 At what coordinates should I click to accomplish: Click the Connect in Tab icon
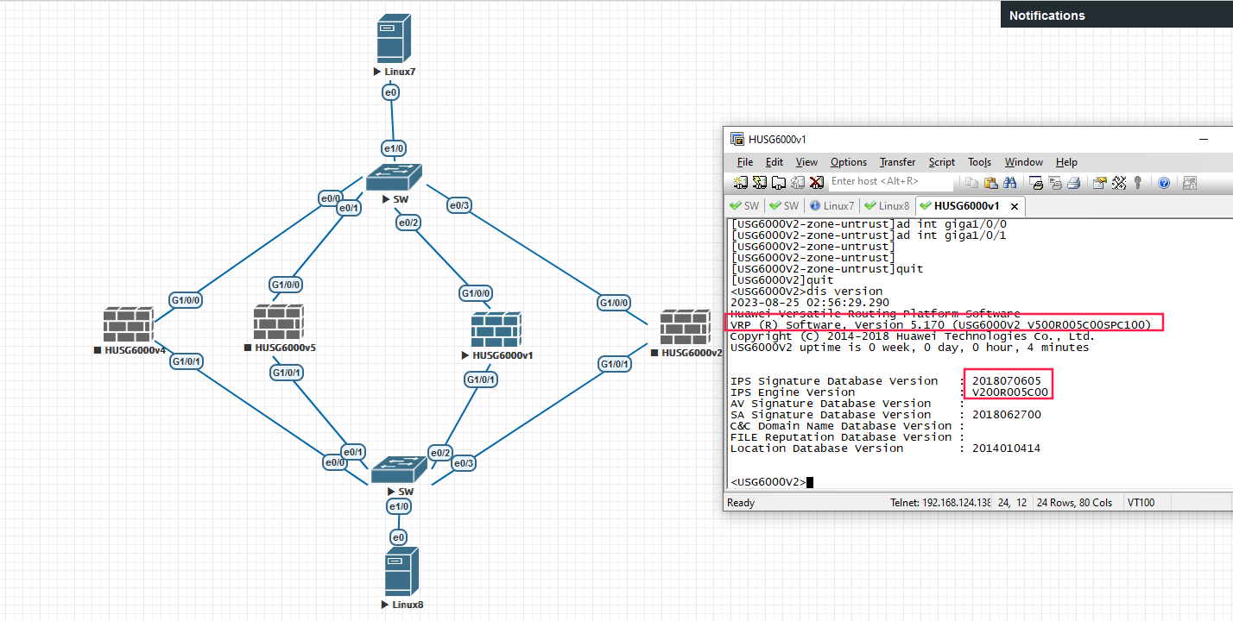778,182
